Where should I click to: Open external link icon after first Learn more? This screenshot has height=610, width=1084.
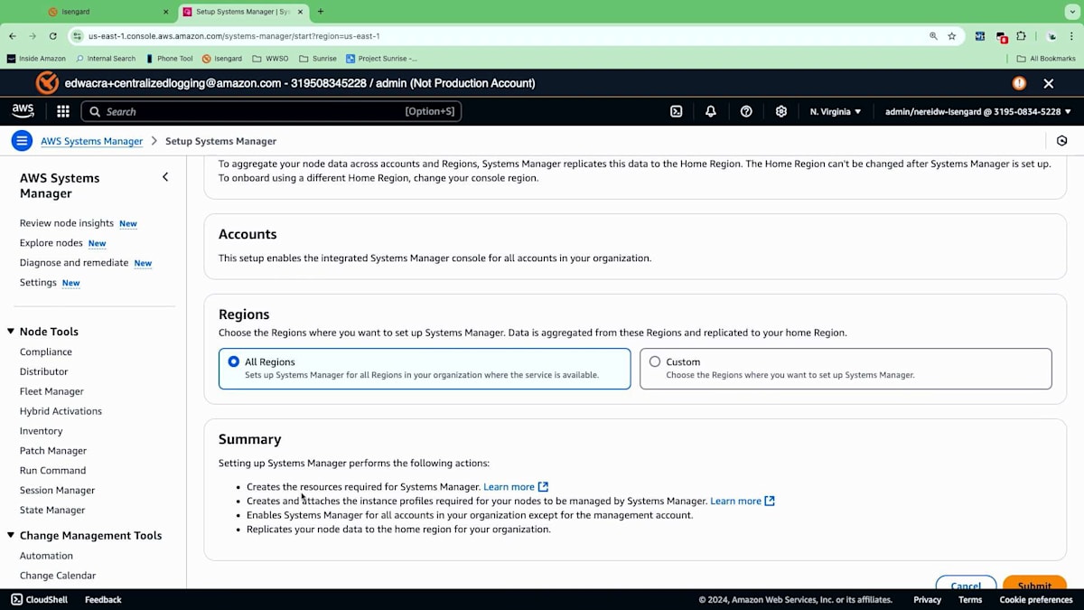pyautogui.click(x=543, y=487)
